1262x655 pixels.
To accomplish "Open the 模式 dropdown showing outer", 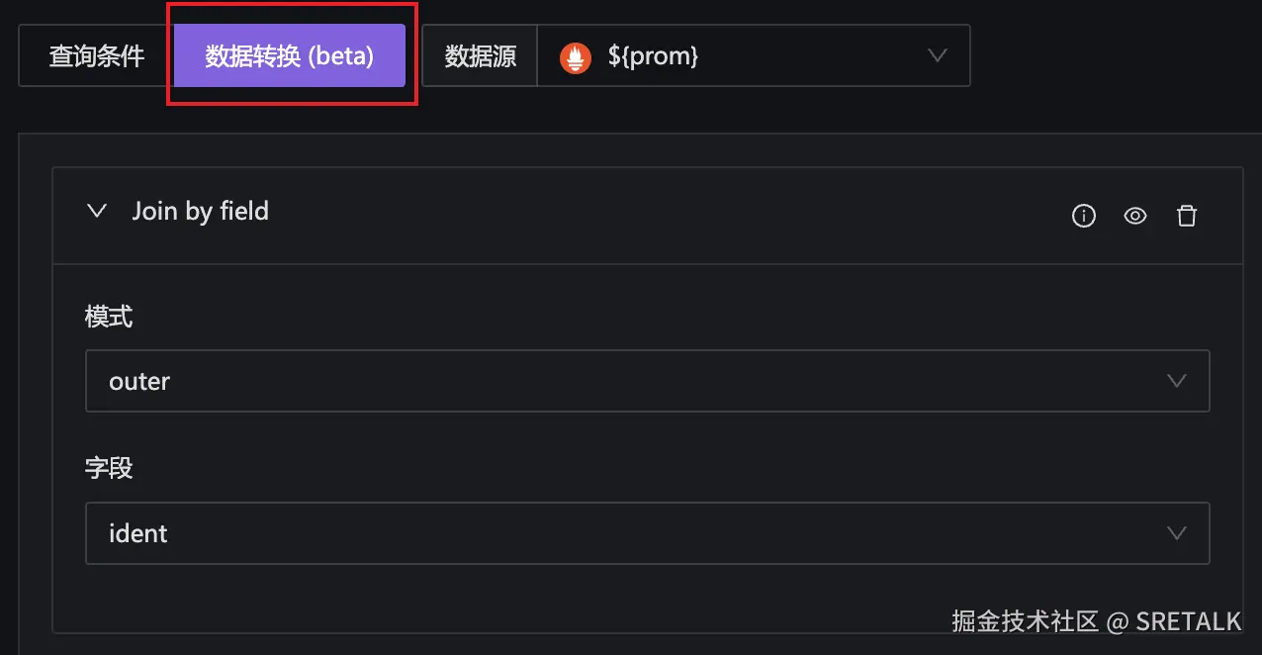I will [633, 381].
